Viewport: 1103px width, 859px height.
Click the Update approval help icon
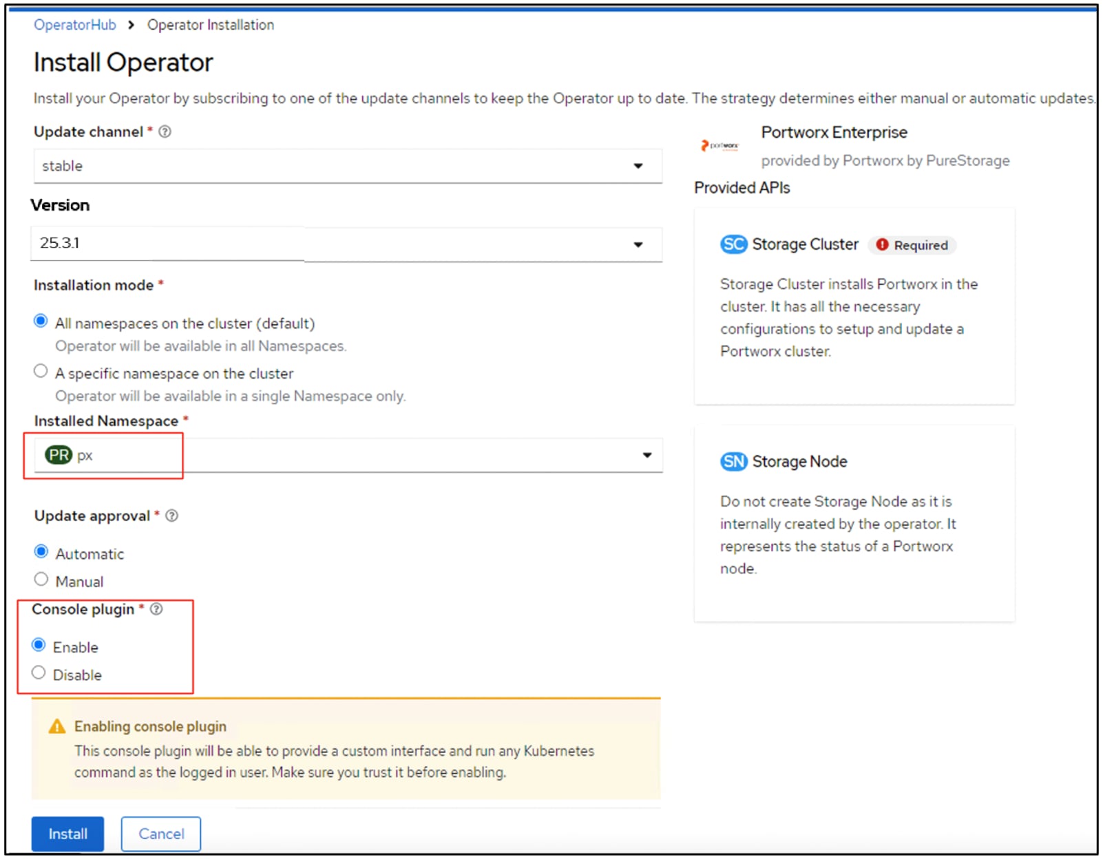click(x=172, y=516)
